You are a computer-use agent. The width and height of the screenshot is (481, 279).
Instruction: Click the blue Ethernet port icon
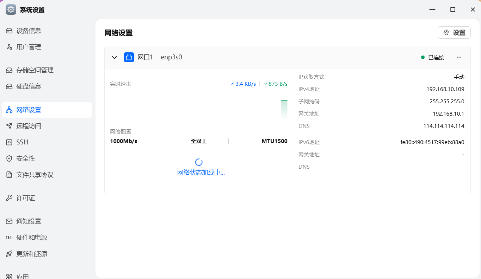[129, 57]
